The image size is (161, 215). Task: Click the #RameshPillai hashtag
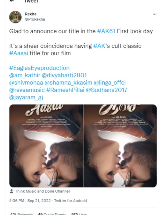click(65, 90)
